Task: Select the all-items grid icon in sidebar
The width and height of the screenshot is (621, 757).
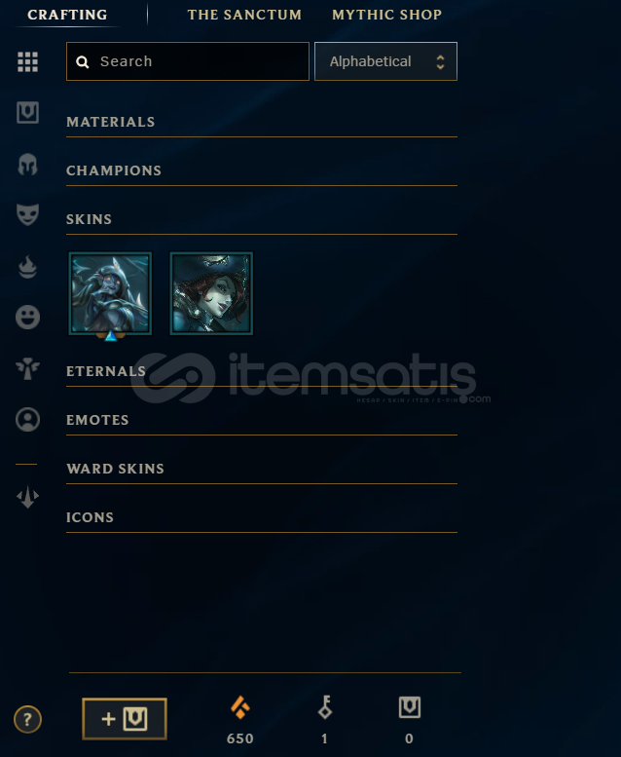Action: (27, 61)
